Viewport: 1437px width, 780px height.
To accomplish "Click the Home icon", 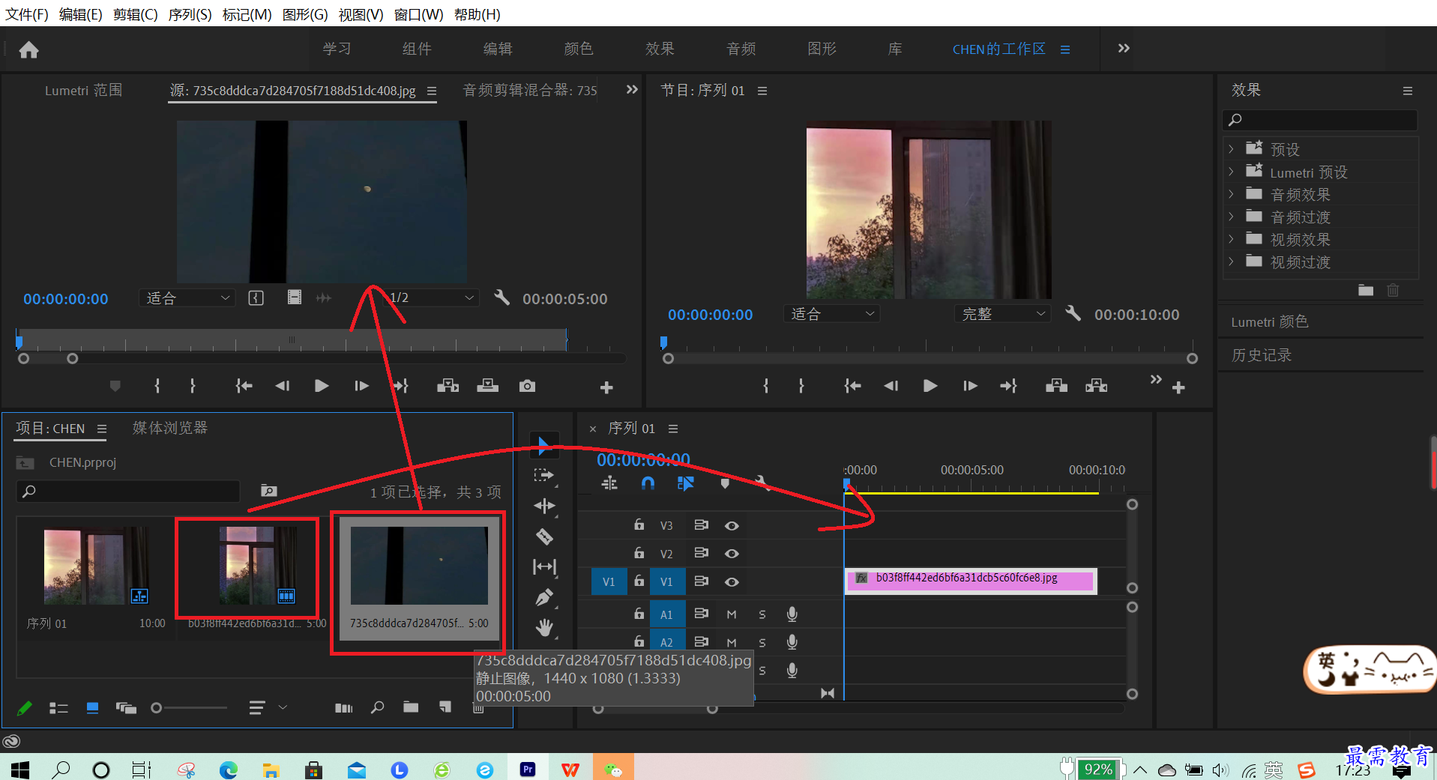I will [x=28, y=49].
